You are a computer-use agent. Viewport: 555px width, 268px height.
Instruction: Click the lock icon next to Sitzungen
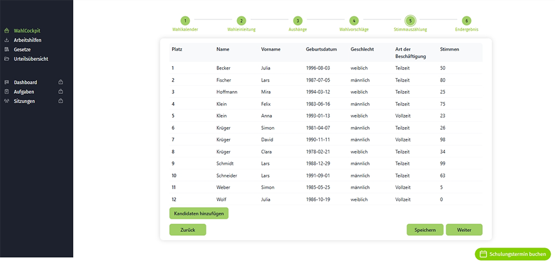click(x=60, y=101)
